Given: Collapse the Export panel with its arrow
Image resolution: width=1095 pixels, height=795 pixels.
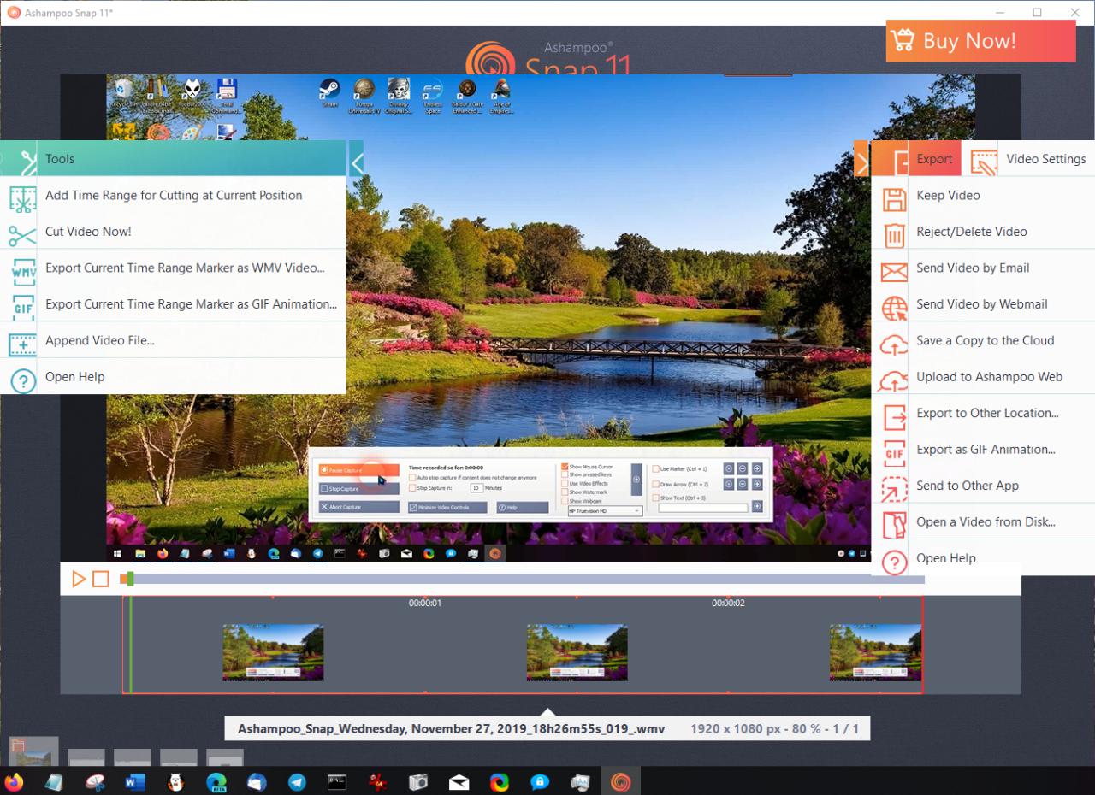Looking at the screenshot, I should 861,160.
